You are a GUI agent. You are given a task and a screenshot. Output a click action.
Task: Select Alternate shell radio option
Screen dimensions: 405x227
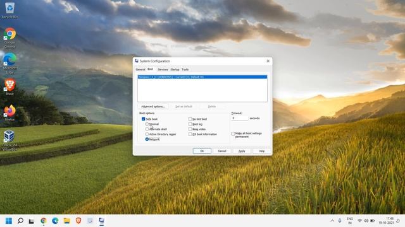[147, 129]
